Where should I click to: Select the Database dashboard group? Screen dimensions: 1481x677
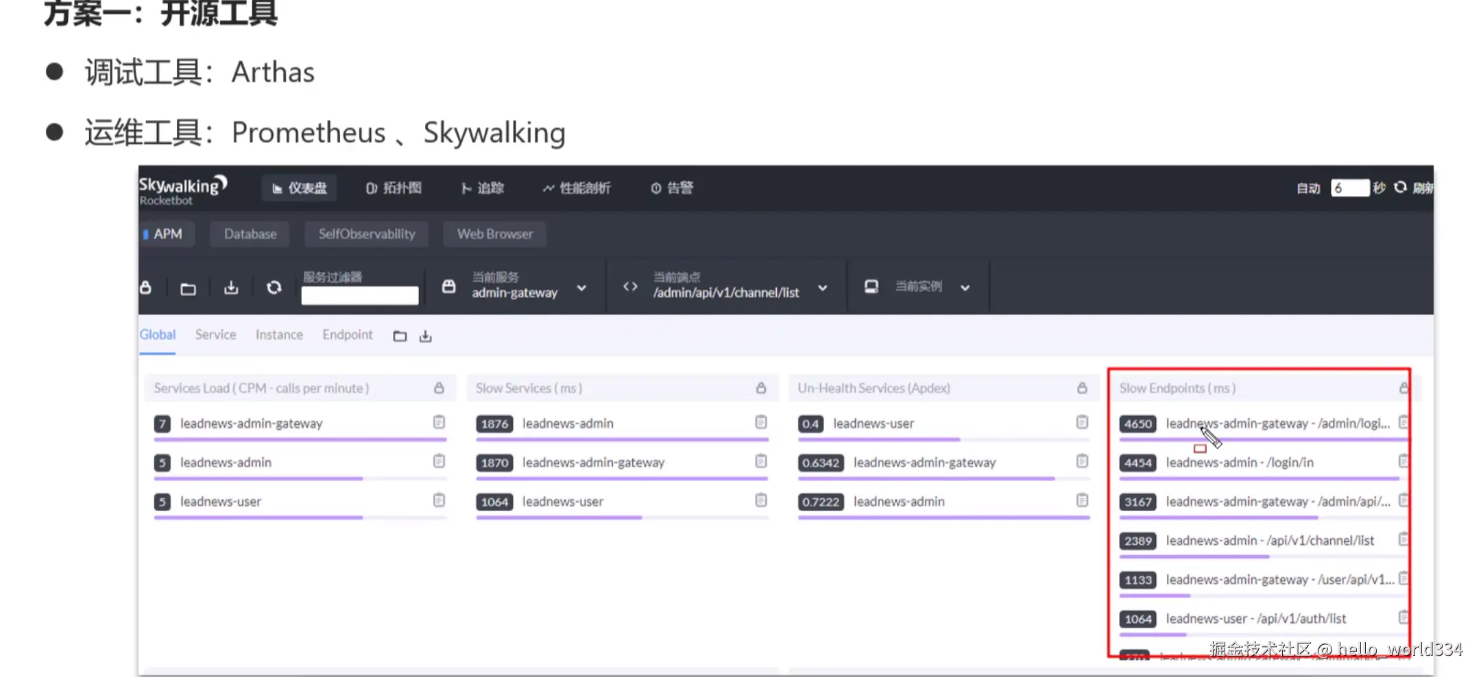250,234
